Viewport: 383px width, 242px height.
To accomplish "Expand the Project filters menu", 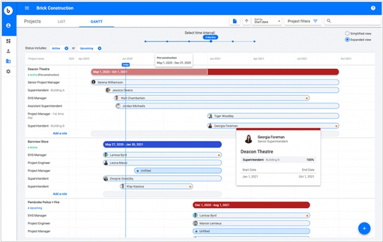I will [x=303, y=21].
